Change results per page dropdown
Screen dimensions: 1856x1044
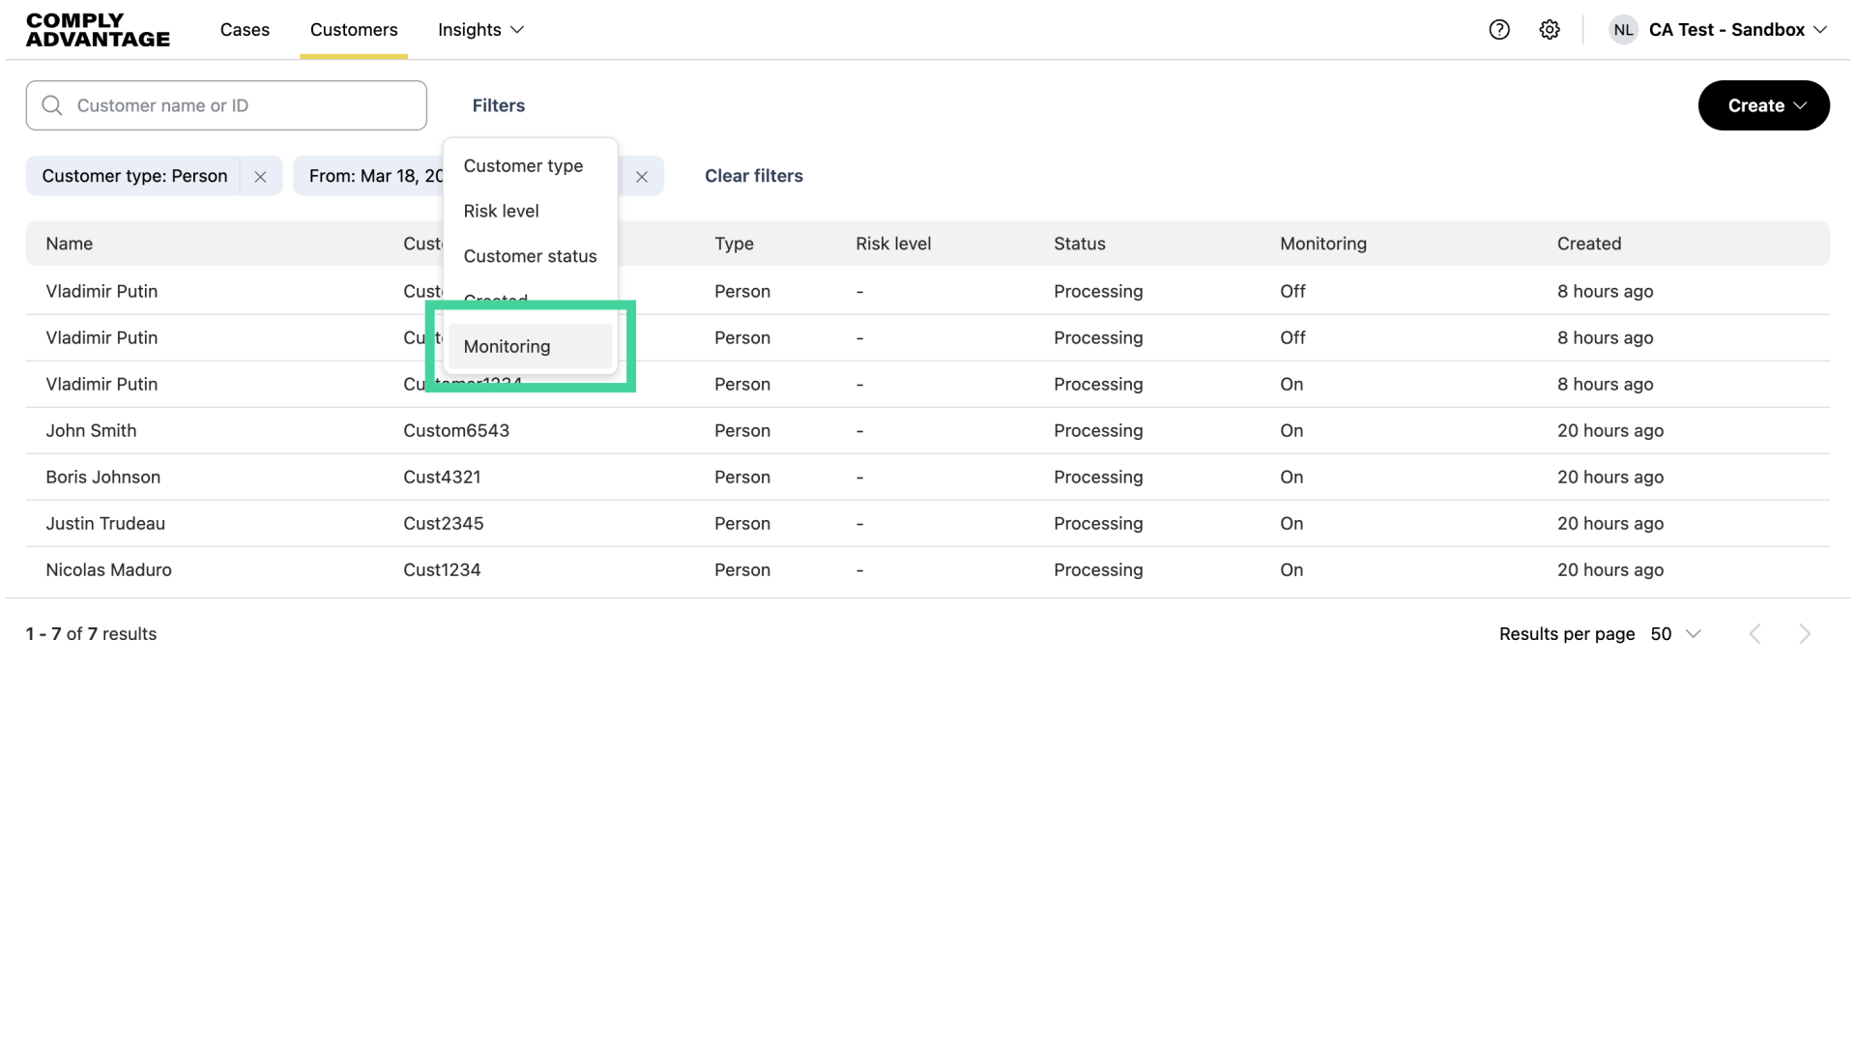tap(1675, 634)
